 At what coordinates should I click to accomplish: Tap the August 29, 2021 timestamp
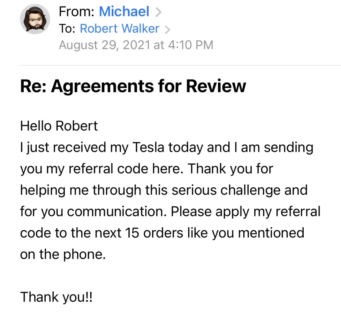point(136,45)
